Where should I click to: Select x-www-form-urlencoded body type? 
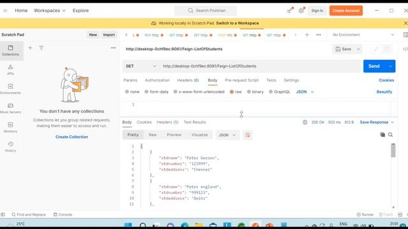199,92
